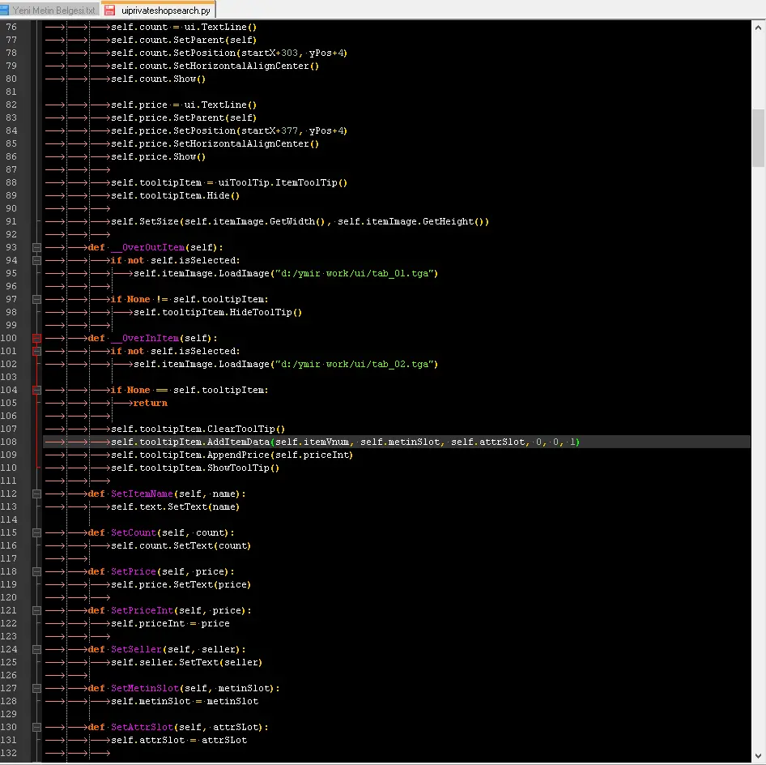Switch to the Yeni Metin Belgesi.txt tab
Image resolution: width=766 pixels, height=765 pixels.
[53, 11]
